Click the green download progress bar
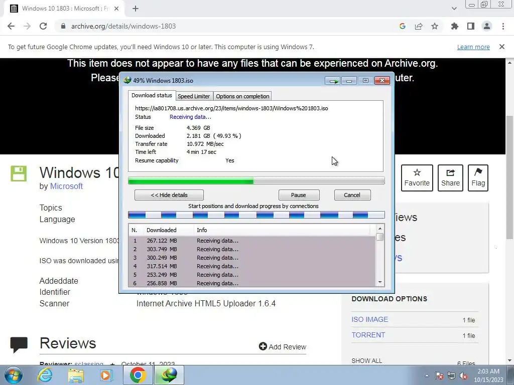This screenshot has height=385, width=514. coord(256,180)
